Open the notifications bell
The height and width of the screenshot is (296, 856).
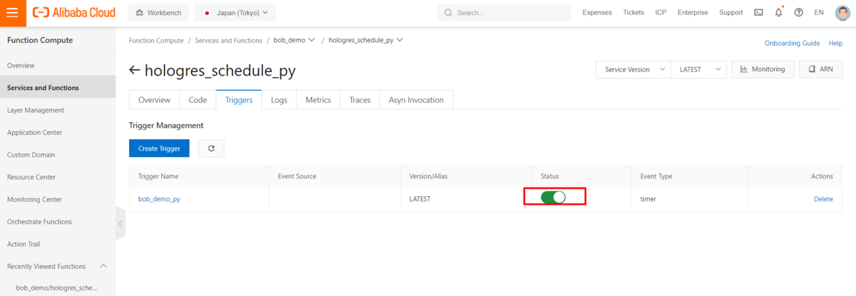click(778, 13)
